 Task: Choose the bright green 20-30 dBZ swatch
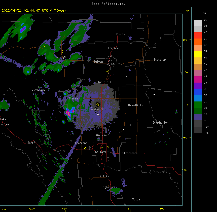[198, 105]
